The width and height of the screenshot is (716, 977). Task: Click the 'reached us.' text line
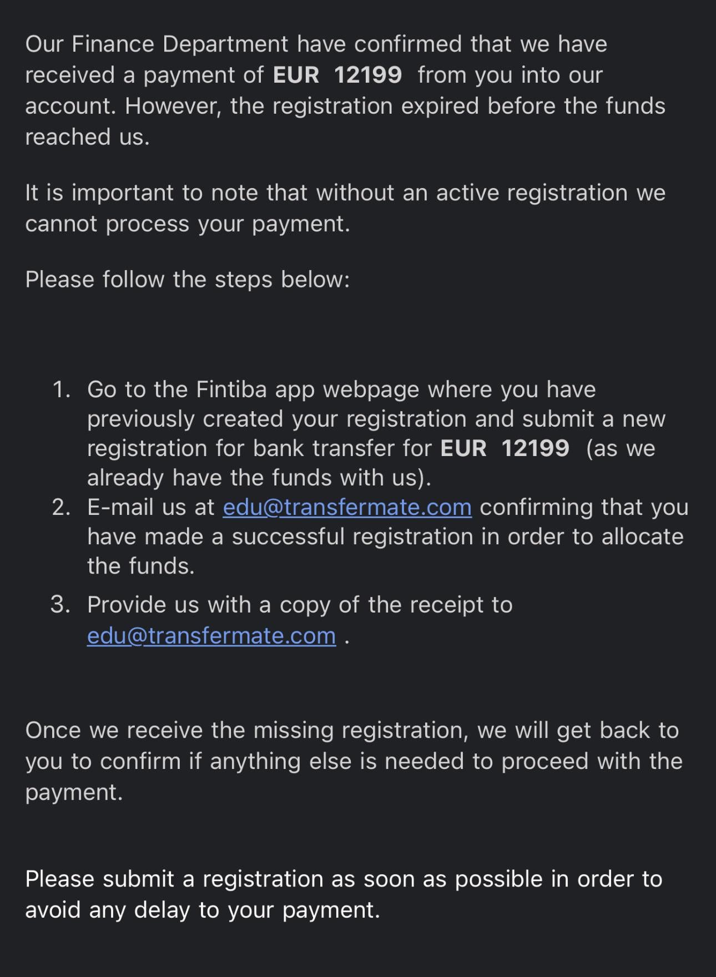click(x=88, y=137)
